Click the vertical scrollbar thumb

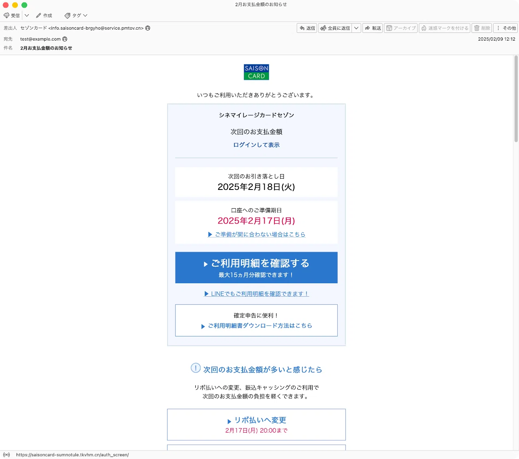tap(516, 99)
